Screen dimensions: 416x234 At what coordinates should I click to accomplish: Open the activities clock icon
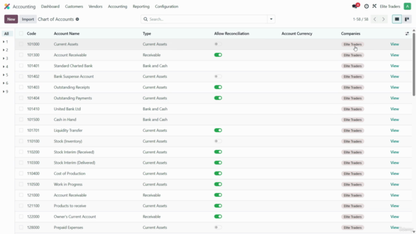point(367,6)
